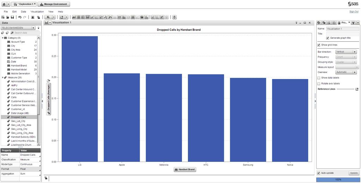Click the last icon on the main toolbar
The width and height of the screenshot is (361, 183).
(174, 17)
